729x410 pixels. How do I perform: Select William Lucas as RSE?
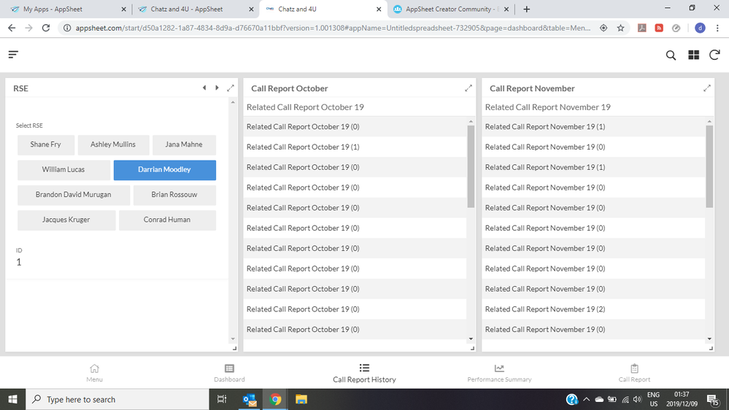[63, 170]
